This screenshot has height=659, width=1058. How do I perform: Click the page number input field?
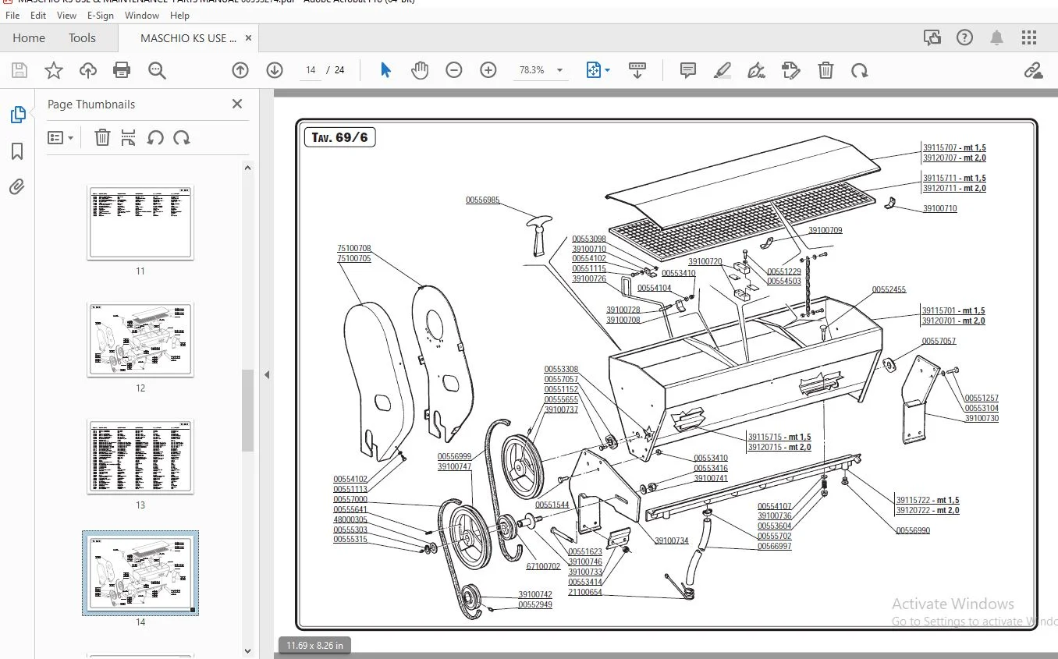[x=311, y=70]
